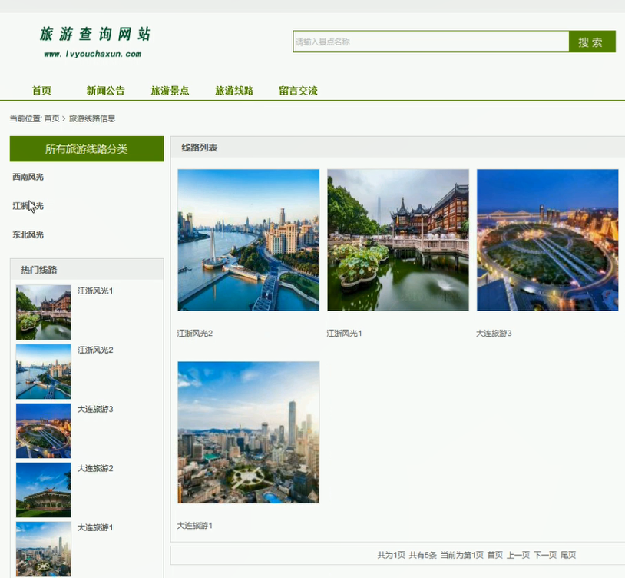Select 旅游线路 in the navigation bar
Screen dimensions: 625x578
coord(234,91)
